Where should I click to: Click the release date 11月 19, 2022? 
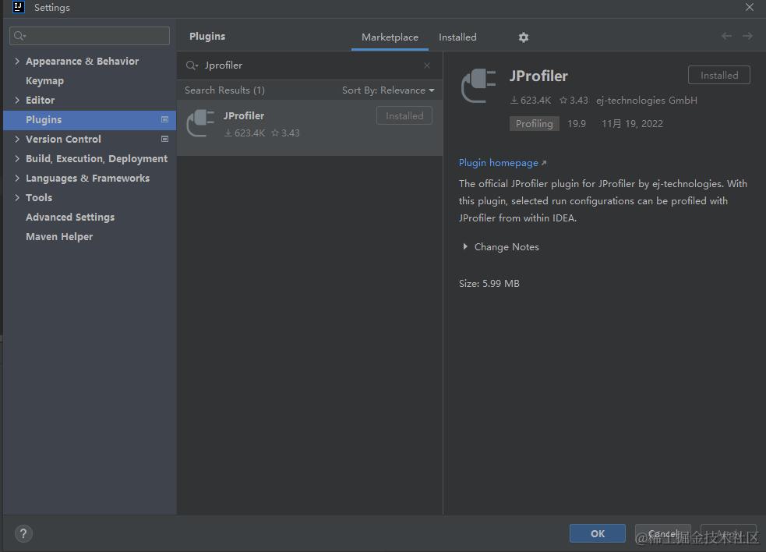tap(632, 124)
